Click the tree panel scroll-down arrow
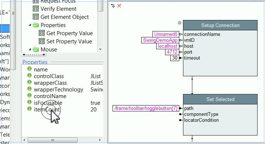Screen dimensions: 265x144 100,49
